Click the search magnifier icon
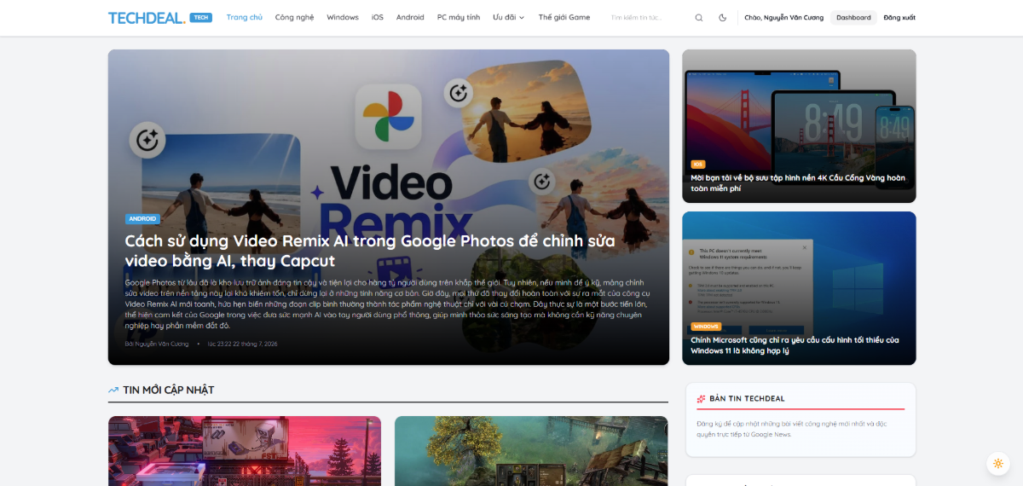Viewport: 1023px width, 486px height. 699,17
